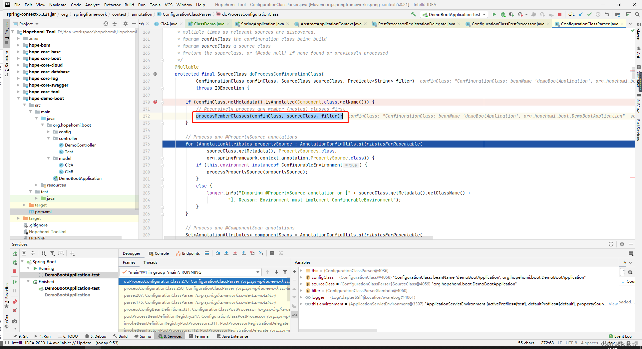642x349 pixels.
Task: Open Evaluate Expression calculator icon
Action: (x=272, y=253)
